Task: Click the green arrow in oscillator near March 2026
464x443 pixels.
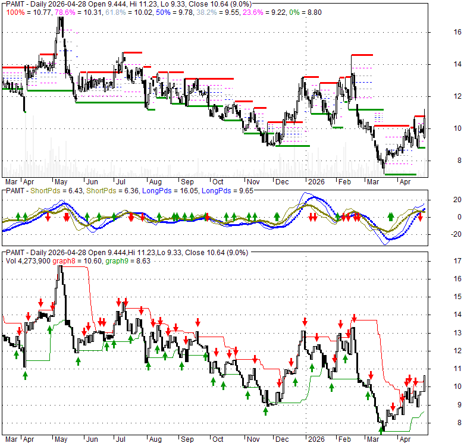Action: pyautogui.click(x=391, y=216)
